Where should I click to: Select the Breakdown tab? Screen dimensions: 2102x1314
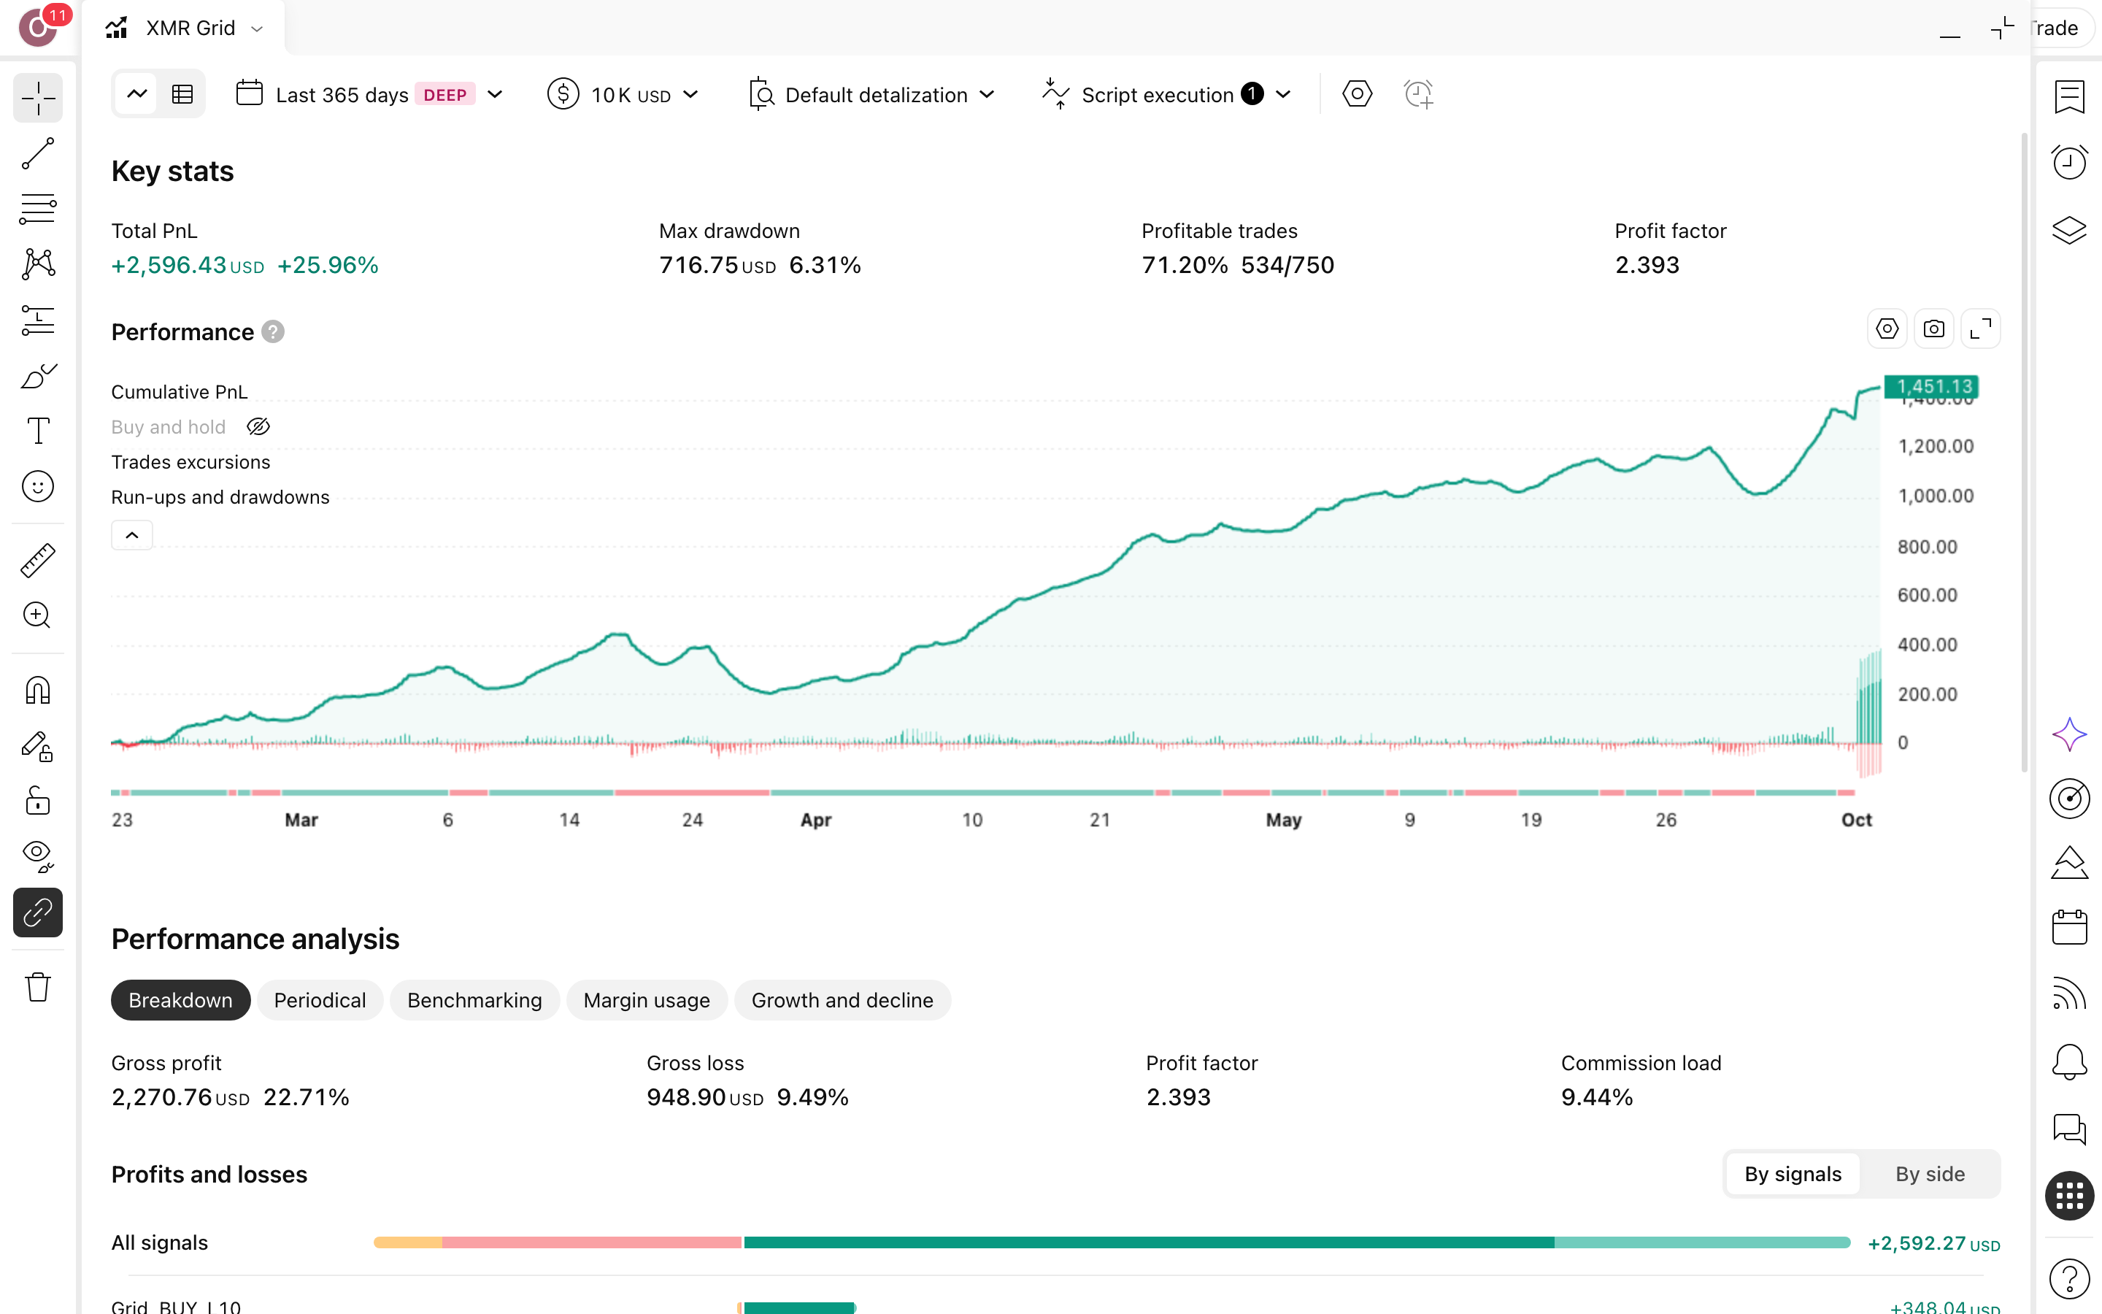181,1000
